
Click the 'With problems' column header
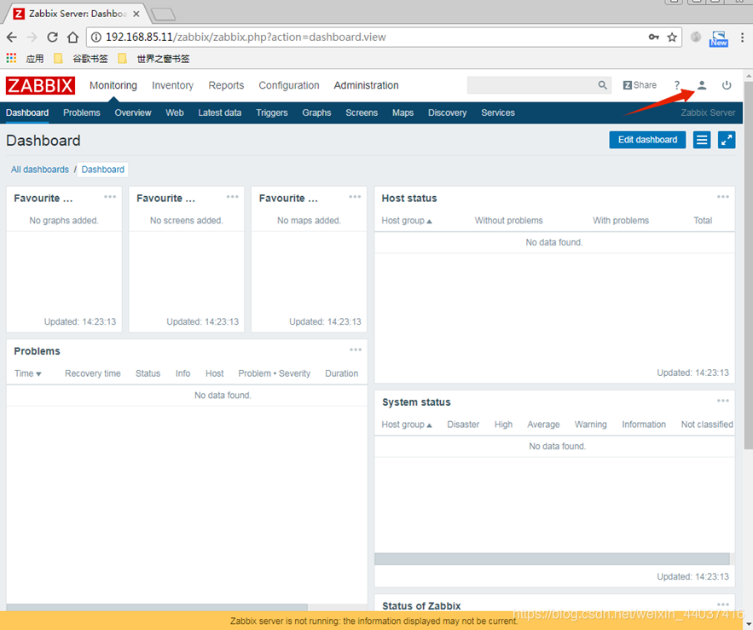(x=621, y=221)
